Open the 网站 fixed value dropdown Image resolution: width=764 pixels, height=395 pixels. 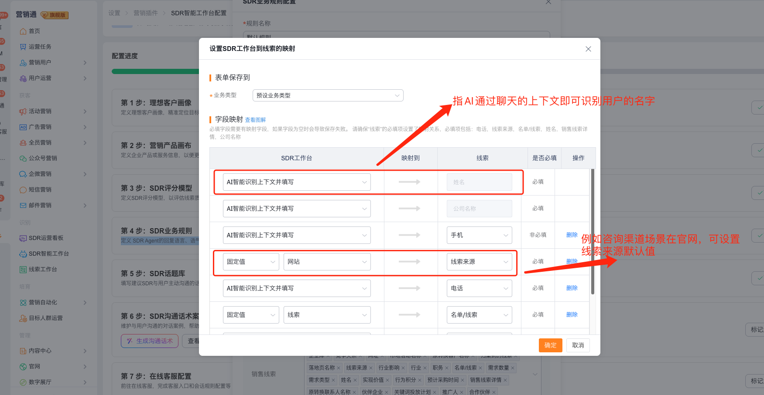pos(327,262)
